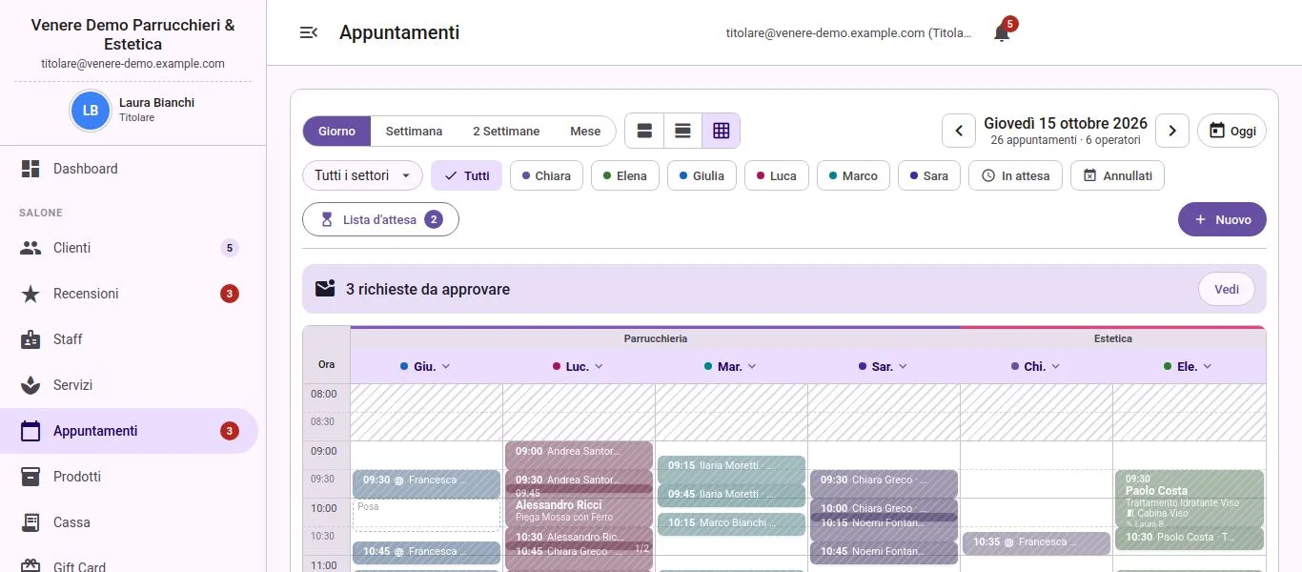This screenshot has width=1302, height=572.
Task: Toggle the Giulia filter chip
Action: [x=702, y=175]
